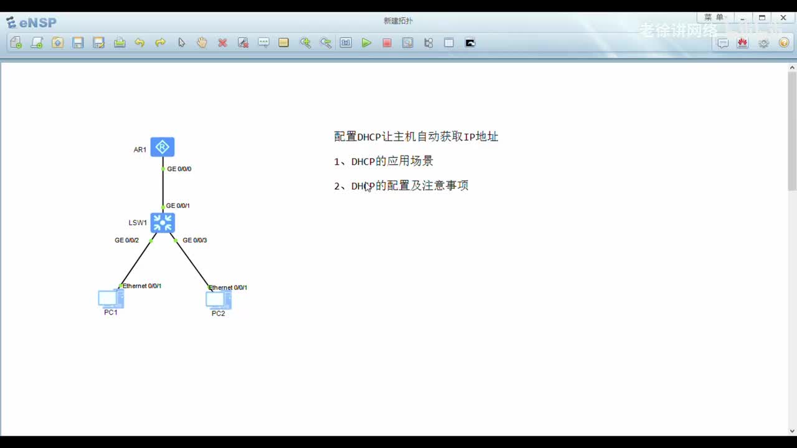The height and width of the screenshot is (448, 797).
Task: Click the GE 0/0/3 interface label
Action: tap(195, 240)
